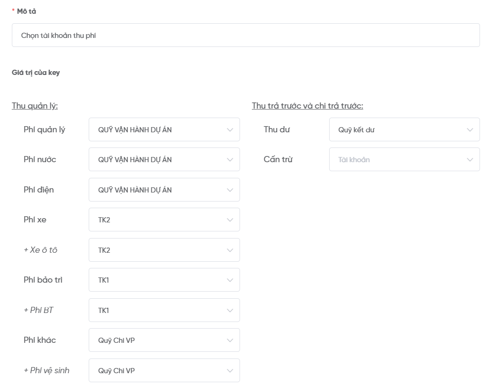The height and width of the screenshot is (386, 489).
Task: Click the chevron arrow in Cấn trừ field
Action: tap(470, 160)
